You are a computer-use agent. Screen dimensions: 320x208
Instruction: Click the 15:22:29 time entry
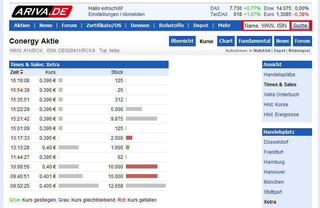(x=20, y=109)
